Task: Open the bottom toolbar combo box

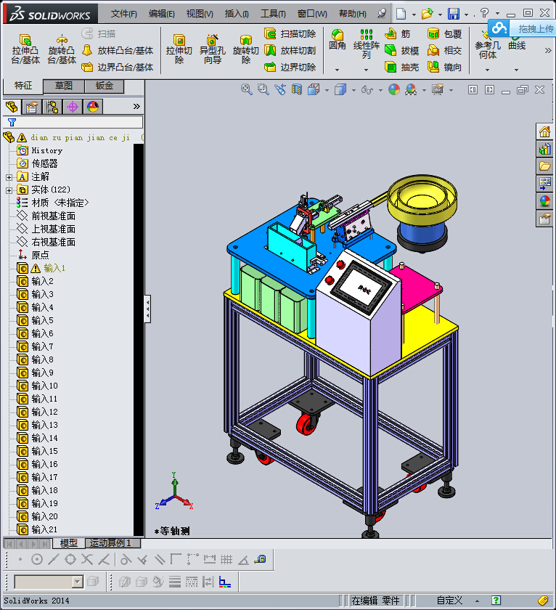Action: pyautogui.click(x=49, y=582)
